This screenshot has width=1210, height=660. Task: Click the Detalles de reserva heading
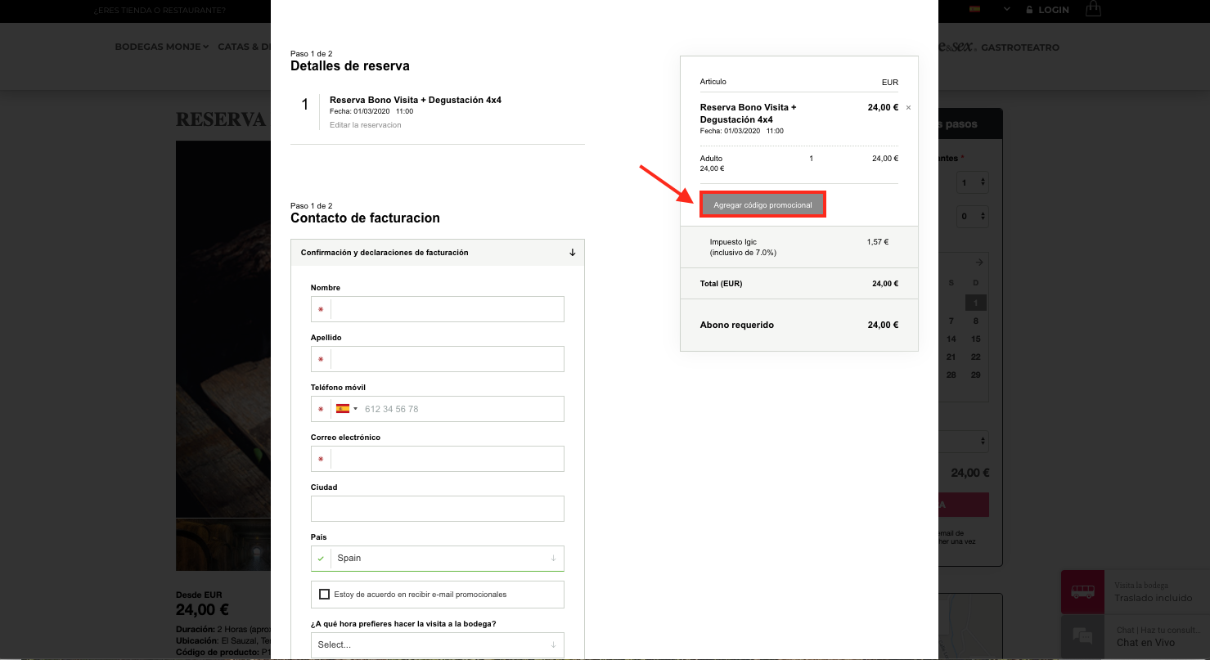[x=350, y=66]
